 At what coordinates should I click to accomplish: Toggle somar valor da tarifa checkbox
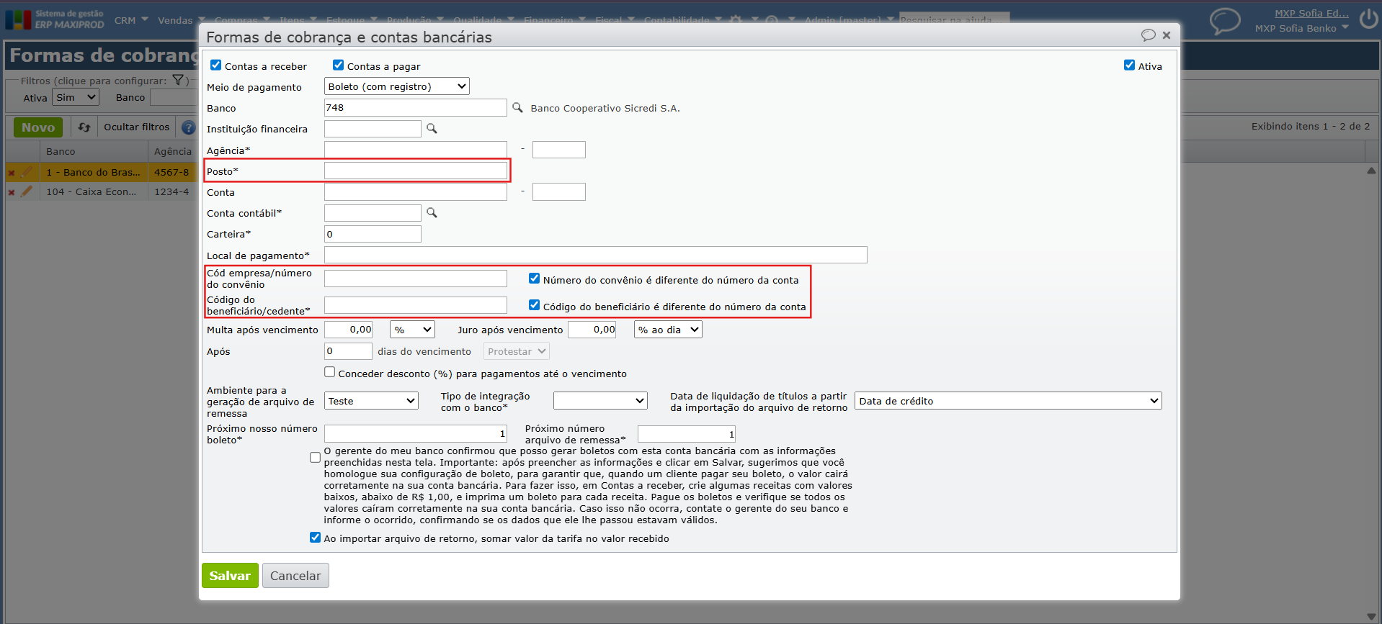315,538
